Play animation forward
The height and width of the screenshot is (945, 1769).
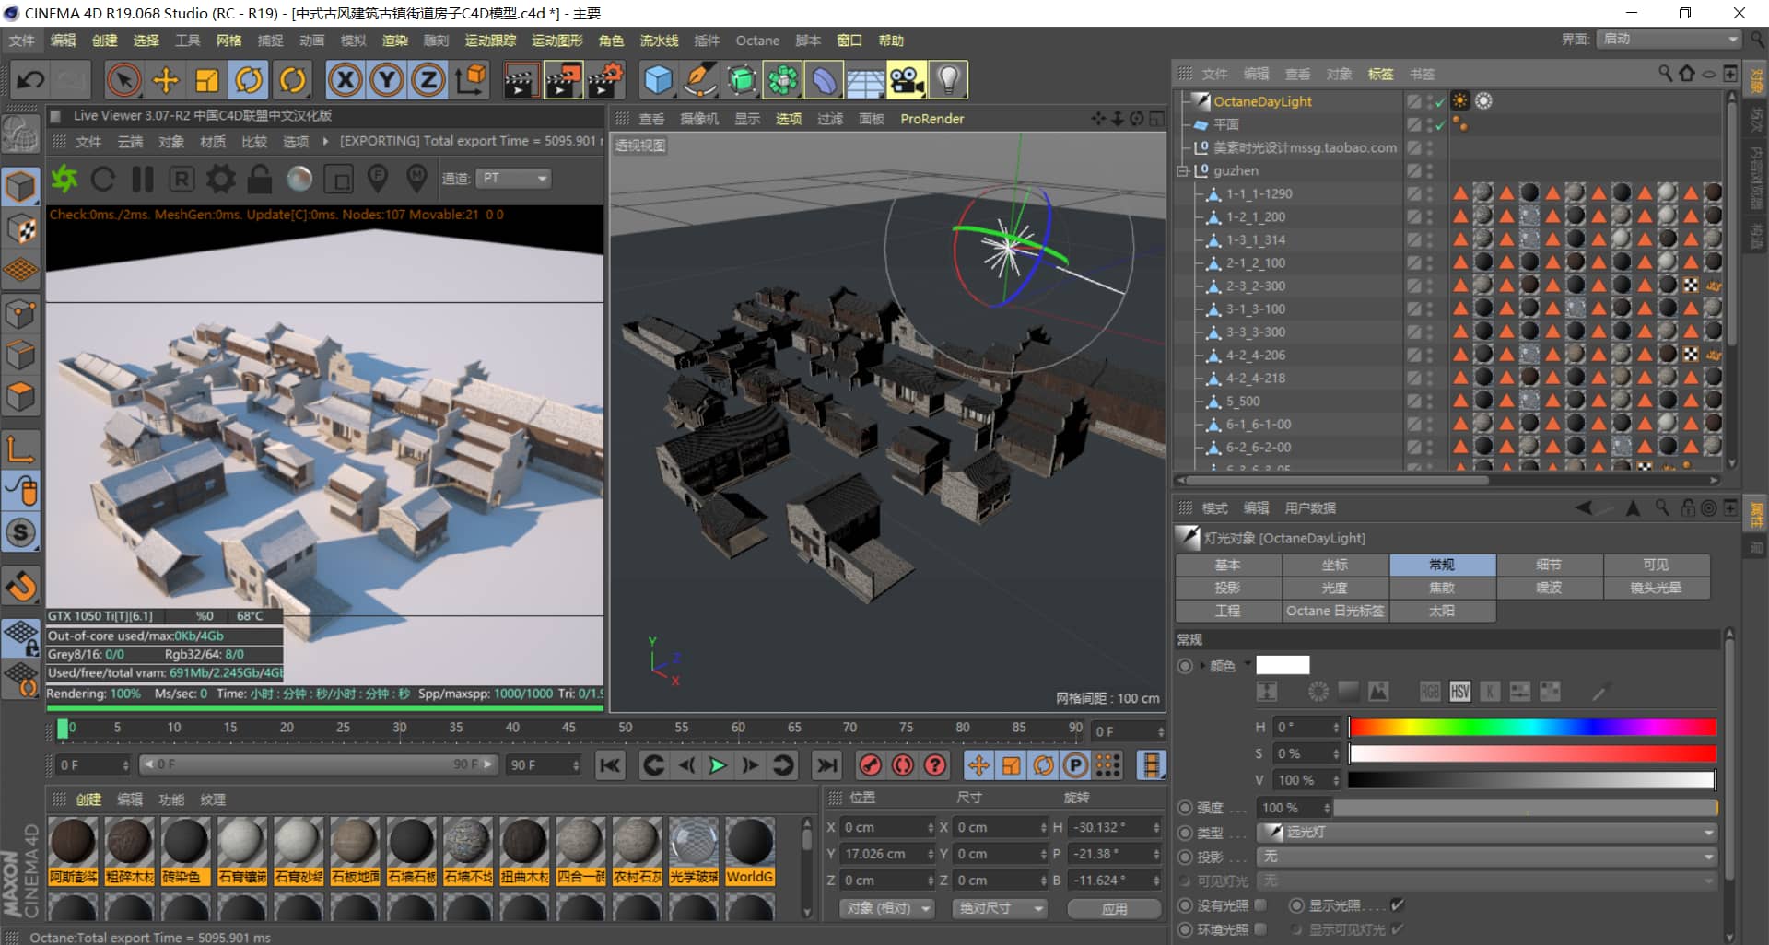[x=718, y=765]
